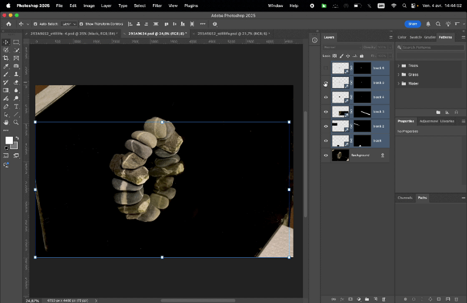The height and width of the screenshot is (303, 467).
Task: Open the Layer menu
Action: (106, 6)
